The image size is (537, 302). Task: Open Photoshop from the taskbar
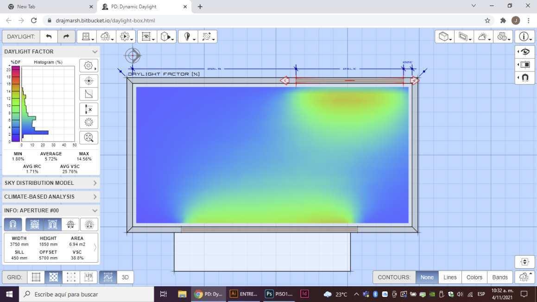tap(279, 294)
